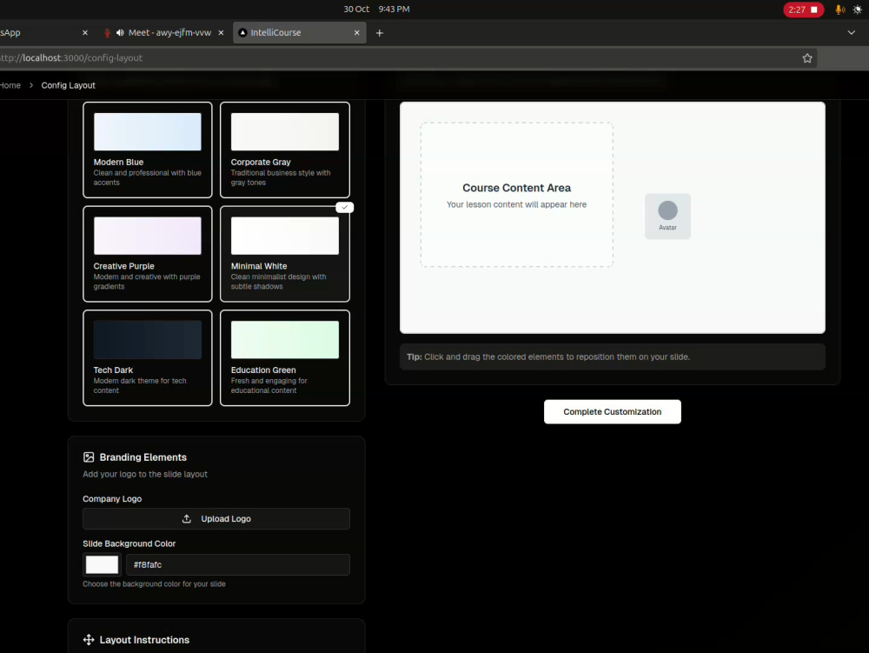Expand the tab list dropdown arrow

[852, 33]
